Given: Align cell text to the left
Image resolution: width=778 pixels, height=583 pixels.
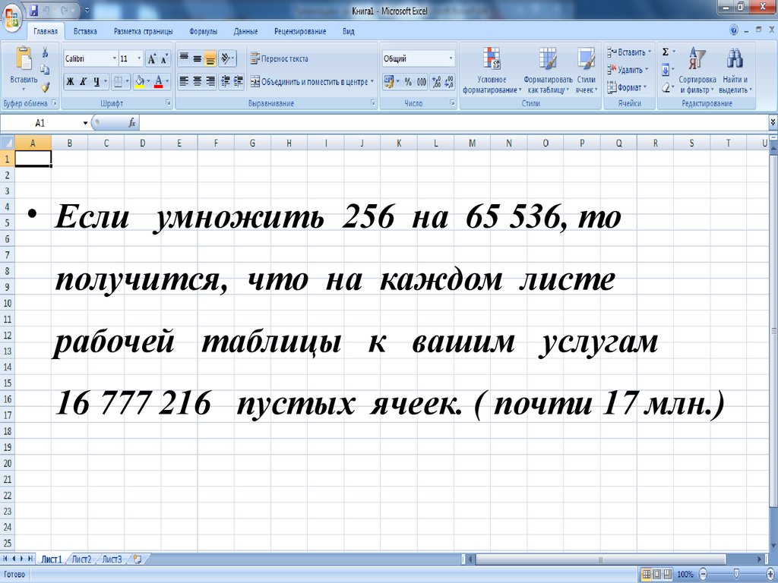Looking at the screenshot, I should pos(184,81).
